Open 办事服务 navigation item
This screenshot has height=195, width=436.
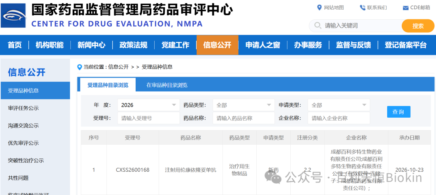pyautogui.click(x=308, y=45)
